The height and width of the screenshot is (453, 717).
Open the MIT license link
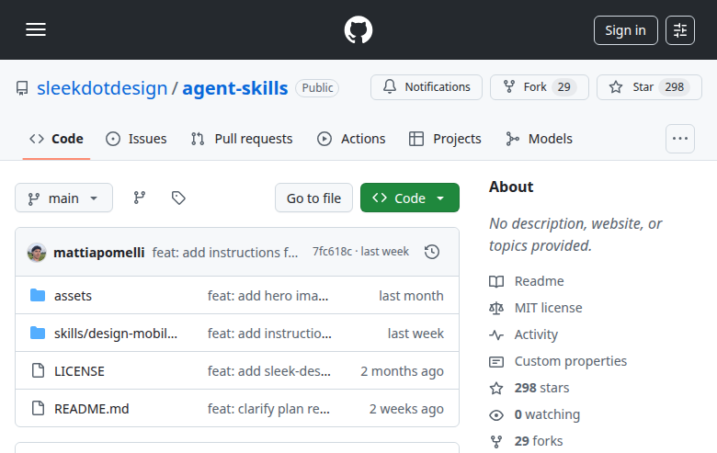tap(536, 308)
